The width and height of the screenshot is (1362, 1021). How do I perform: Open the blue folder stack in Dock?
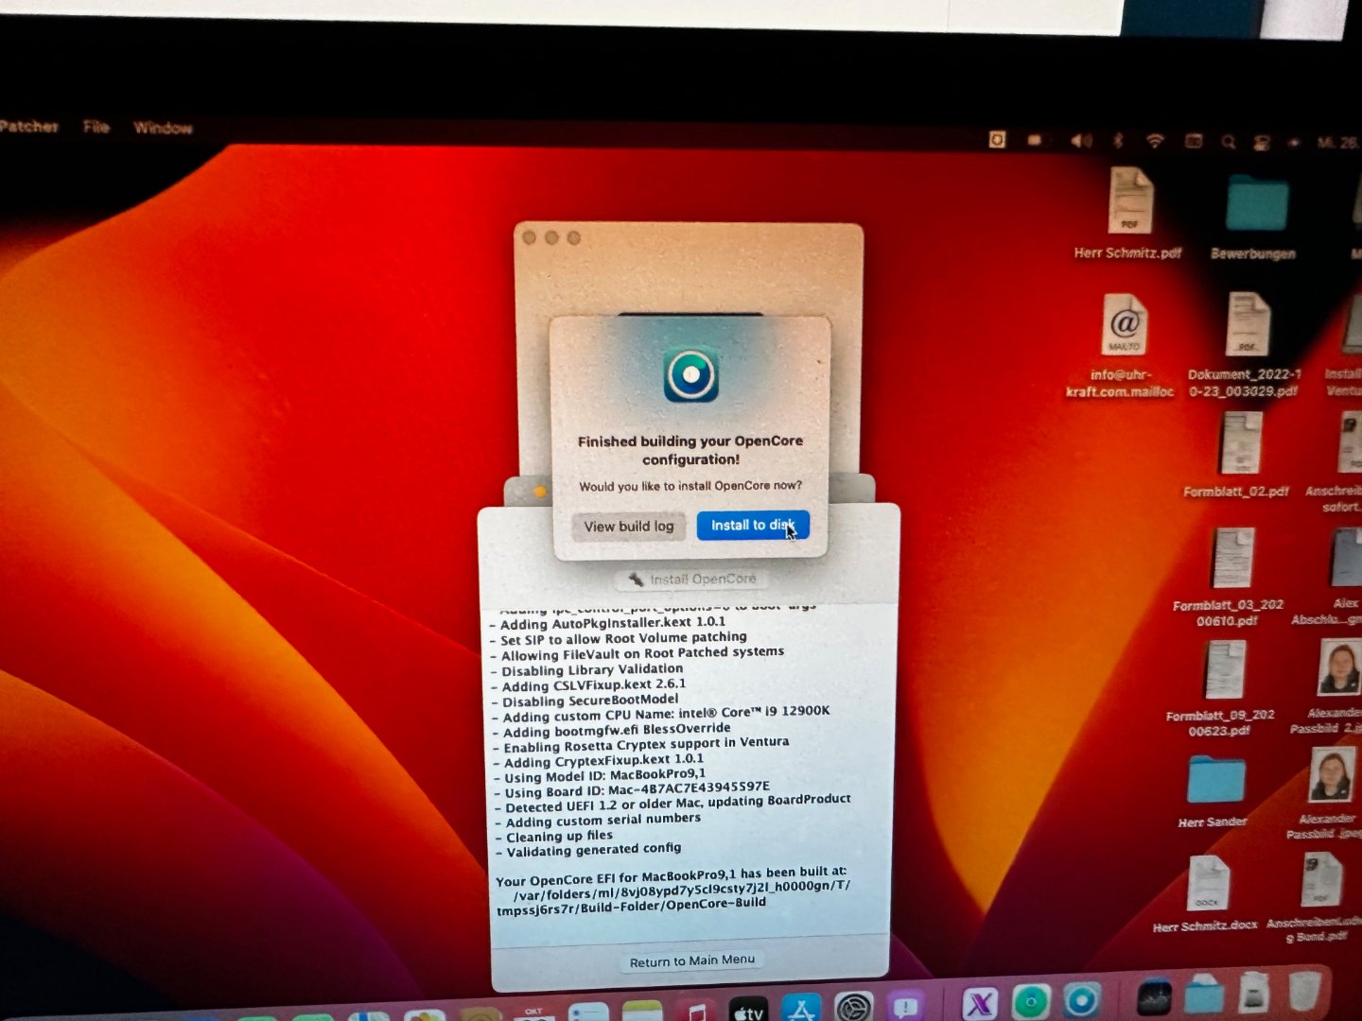1204,995
